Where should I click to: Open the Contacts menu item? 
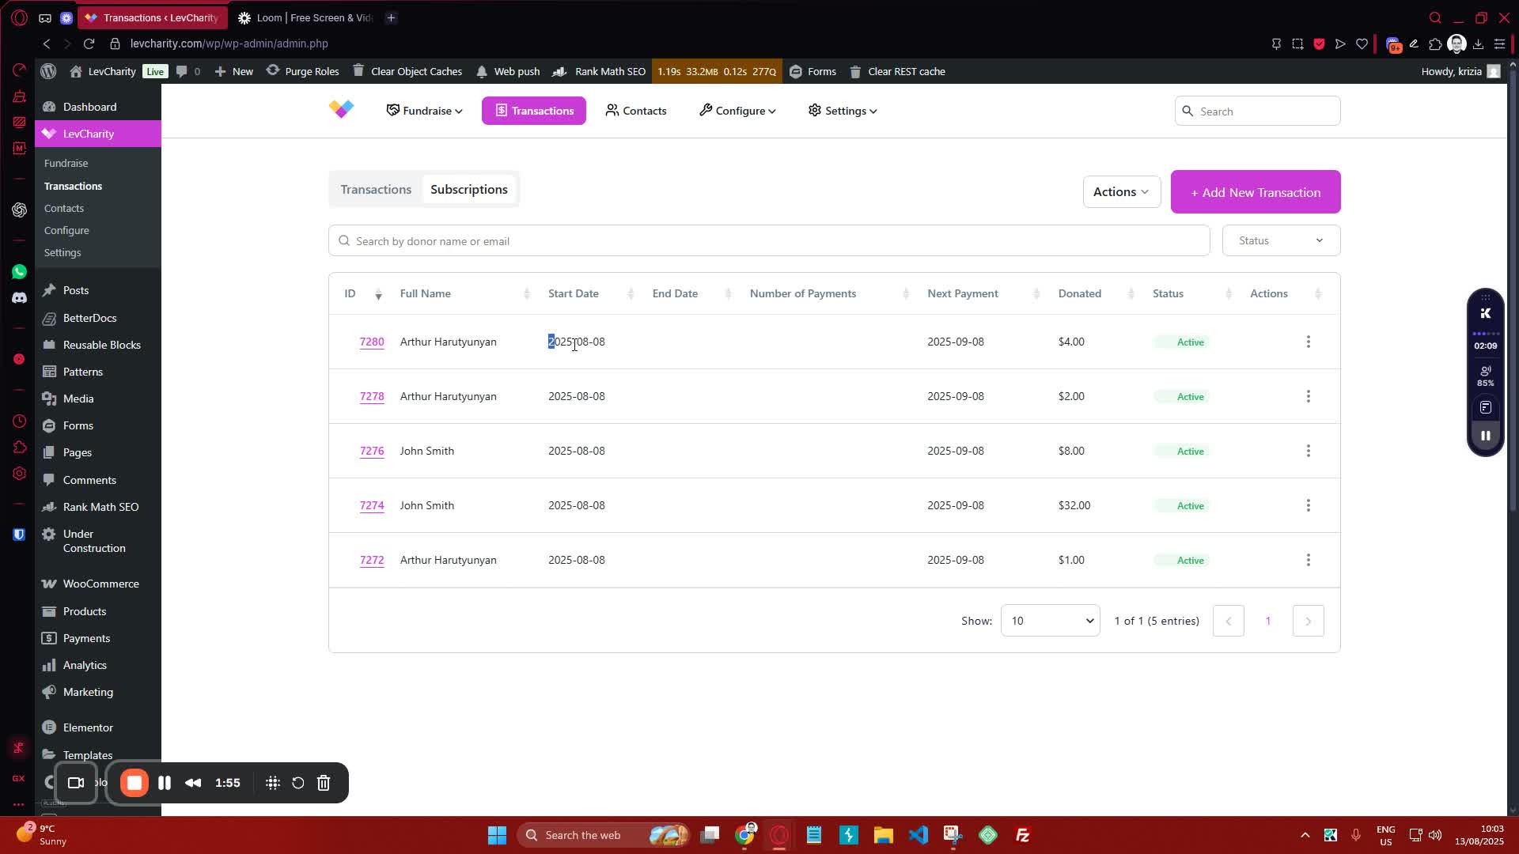636,111
